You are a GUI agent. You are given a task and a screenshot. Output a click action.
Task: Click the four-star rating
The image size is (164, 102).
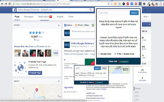37,33
